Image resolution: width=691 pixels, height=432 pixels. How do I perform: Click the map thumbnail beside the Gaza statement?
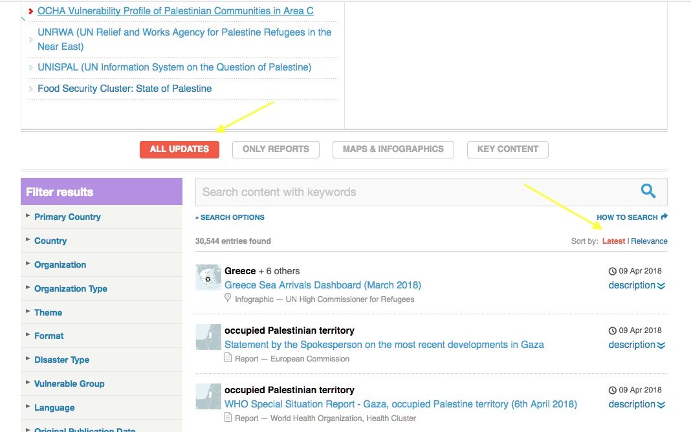(208, 337)
